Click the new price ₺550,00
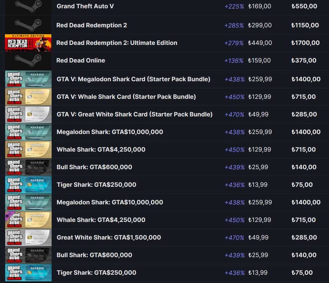The width and height of the screenshot is (329, 283). 304,6
